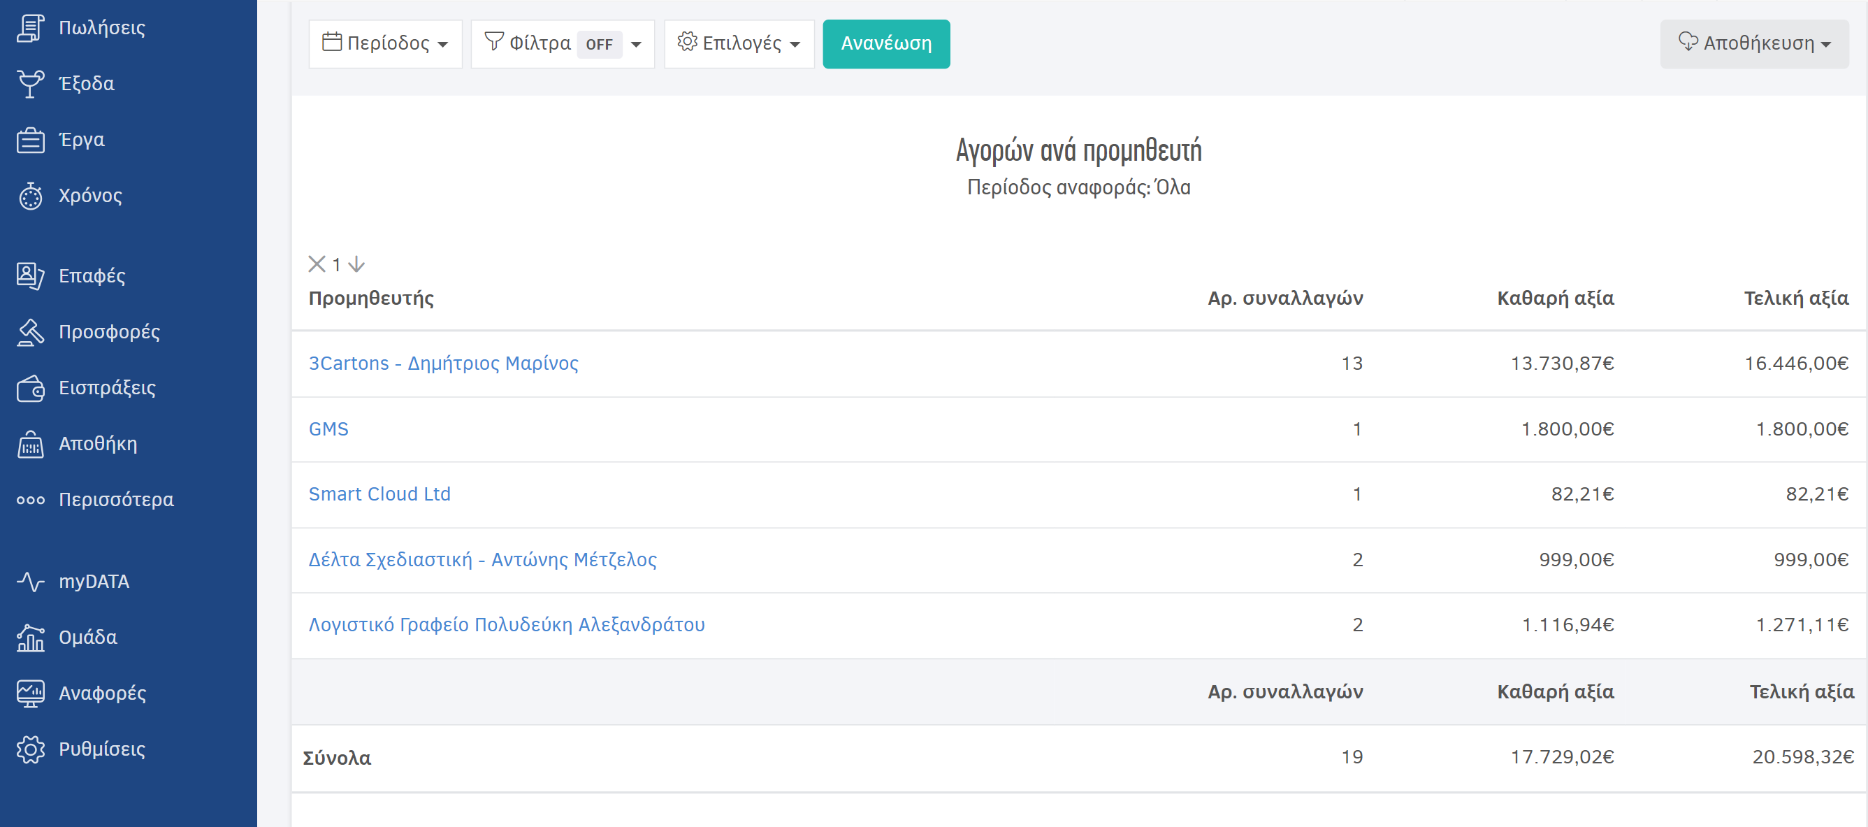
Task: Remove sorting with the X icon
Action: (317, 264)
